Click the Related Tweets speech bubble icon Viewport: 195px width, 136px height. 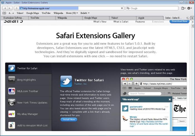coord(169,93)
